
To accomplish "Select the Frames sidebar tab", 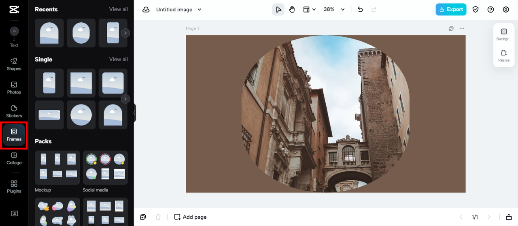I will 14,135.
